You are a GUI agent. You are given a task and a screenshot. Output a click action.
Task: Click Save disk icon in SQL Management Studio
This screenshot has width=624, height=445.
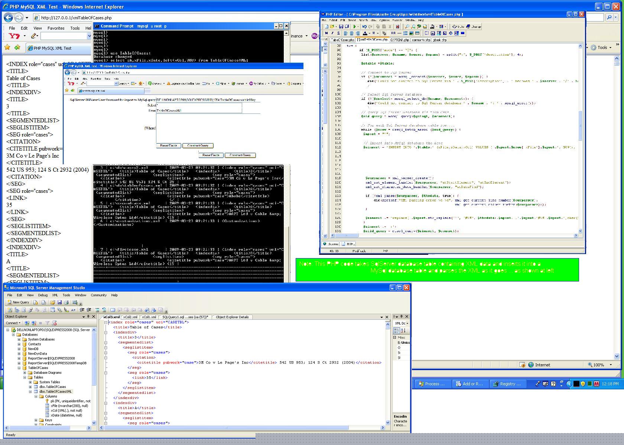tap(59, 302)
